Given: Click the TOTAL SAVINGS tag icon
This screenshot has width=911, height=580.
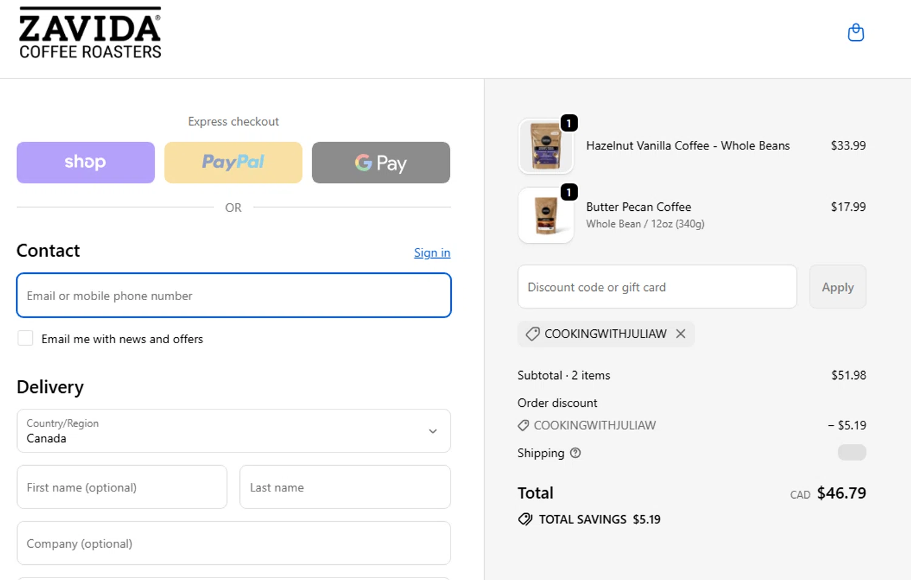Looking at the screenshot, I should 525,519.
